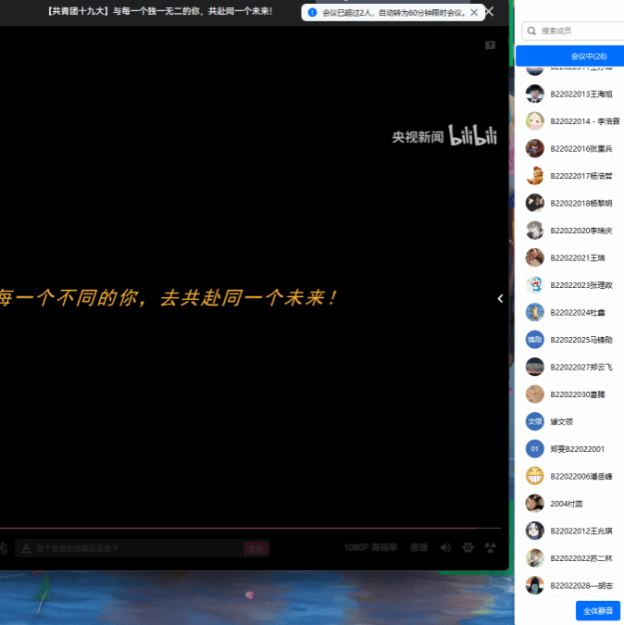Image resolution: width=624 pixels, height=625 pixels.
Task: Collapse side panel with the arrow chevron
Action: (x=500, y=298)
